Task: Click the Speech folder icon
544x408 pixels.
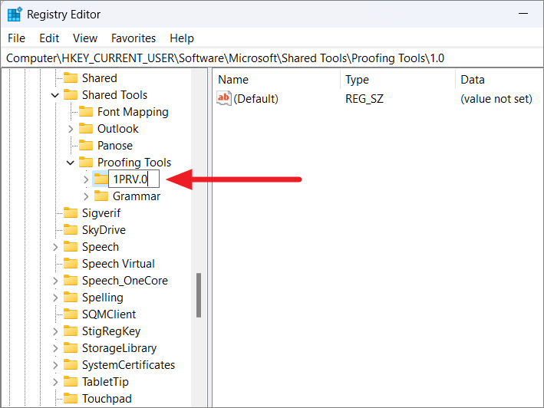Action: (x=71, y=247)
